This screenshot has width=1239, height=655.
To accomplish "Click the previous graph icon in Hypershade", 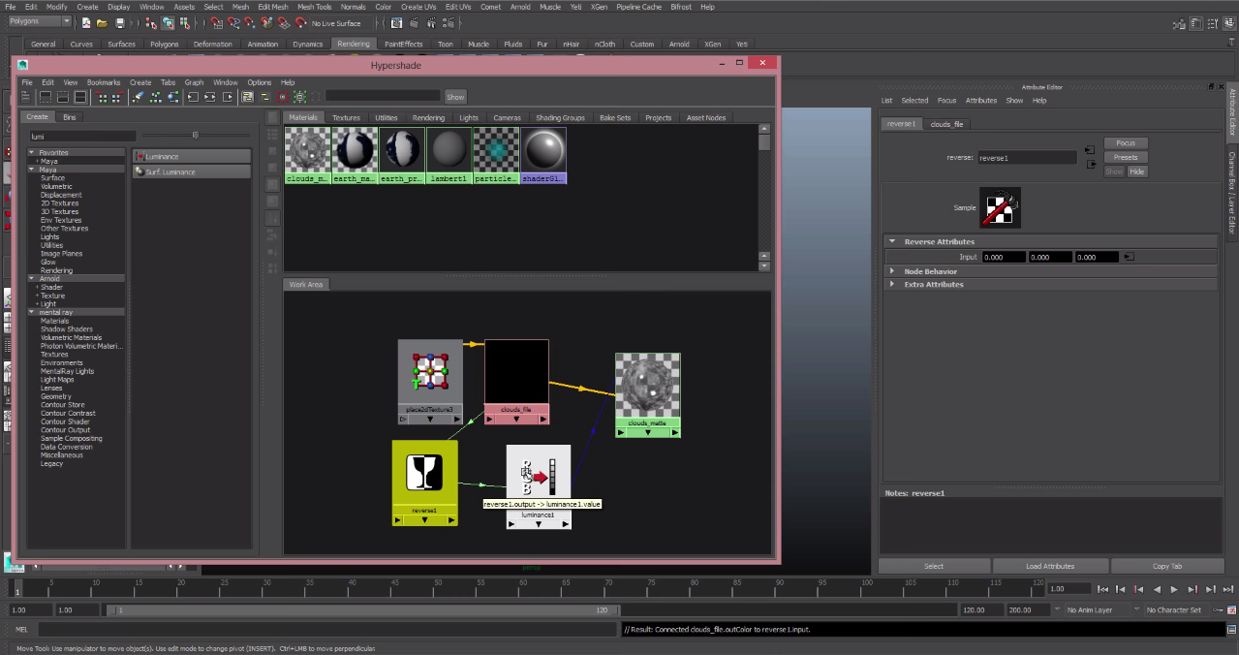I will pos(103,96).
